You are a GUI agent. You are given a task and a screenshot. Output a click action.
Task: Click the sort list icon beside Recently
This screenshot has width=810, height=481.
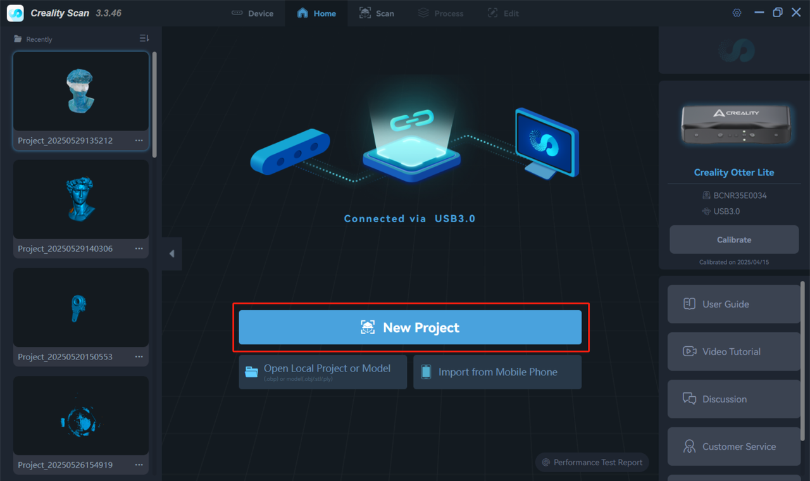point(144,39)
